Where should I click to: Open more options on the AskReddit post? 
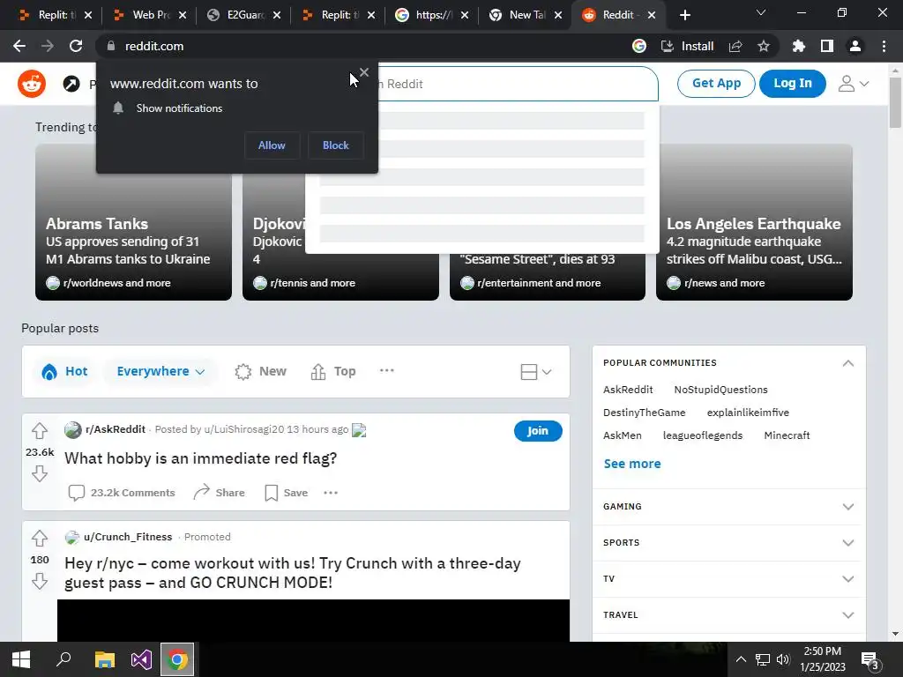click(x=331, y=493)
